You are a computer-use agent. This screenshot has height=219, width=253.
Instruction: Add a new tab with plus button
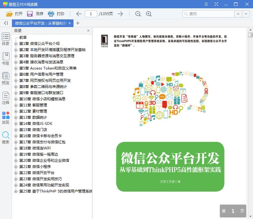click(x=78, y=23)
